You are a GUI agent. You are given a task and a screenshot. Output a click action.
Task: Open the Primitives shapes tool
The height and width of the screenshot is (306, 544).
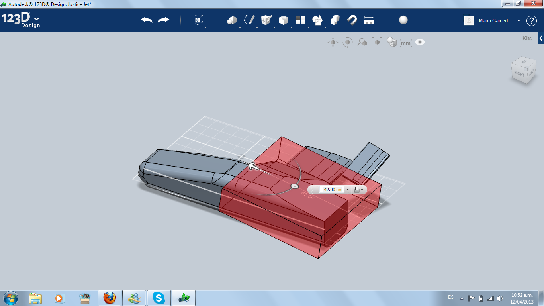point(232,20)
